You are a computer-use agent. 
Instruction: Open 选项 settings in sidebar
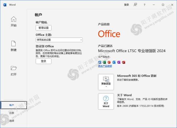[x=12, y=121]
